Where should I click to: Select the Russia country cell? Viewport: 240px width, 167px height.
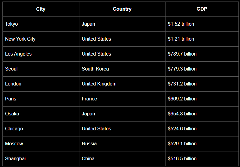pyautogui.click(x=89, y=144)
